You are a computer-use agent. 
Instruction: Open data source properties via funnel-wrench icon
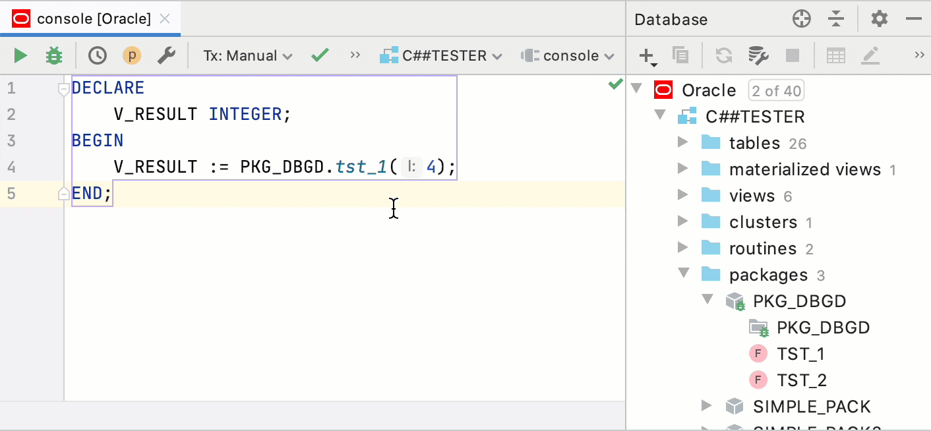pos(758,55)
